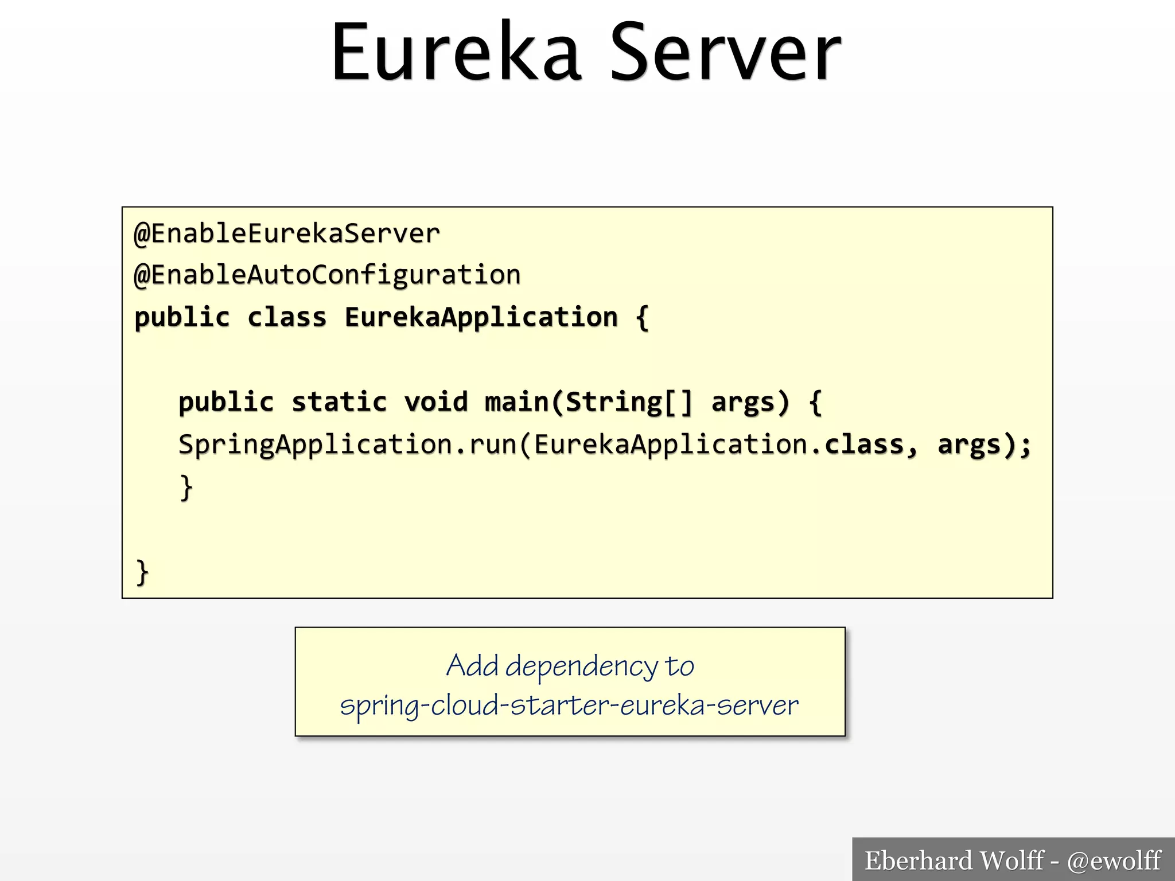Click the 'args);' text in run call
This screenshot has width=1175, height=881.
(x=984, y=445)
